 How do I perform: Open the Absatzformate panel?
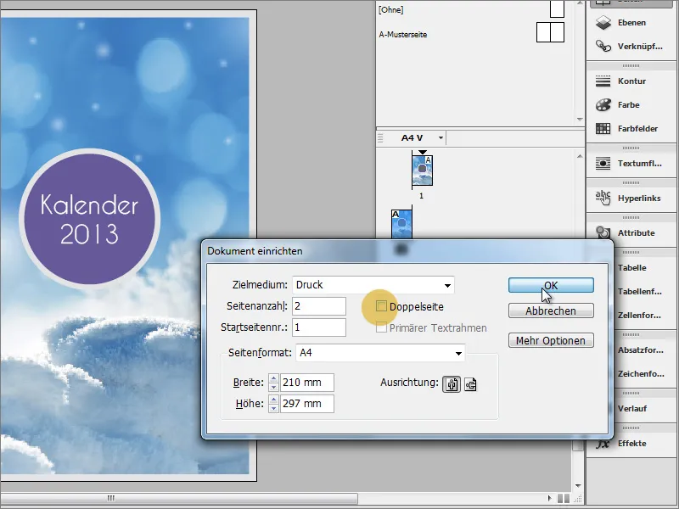tap(641, 350)
